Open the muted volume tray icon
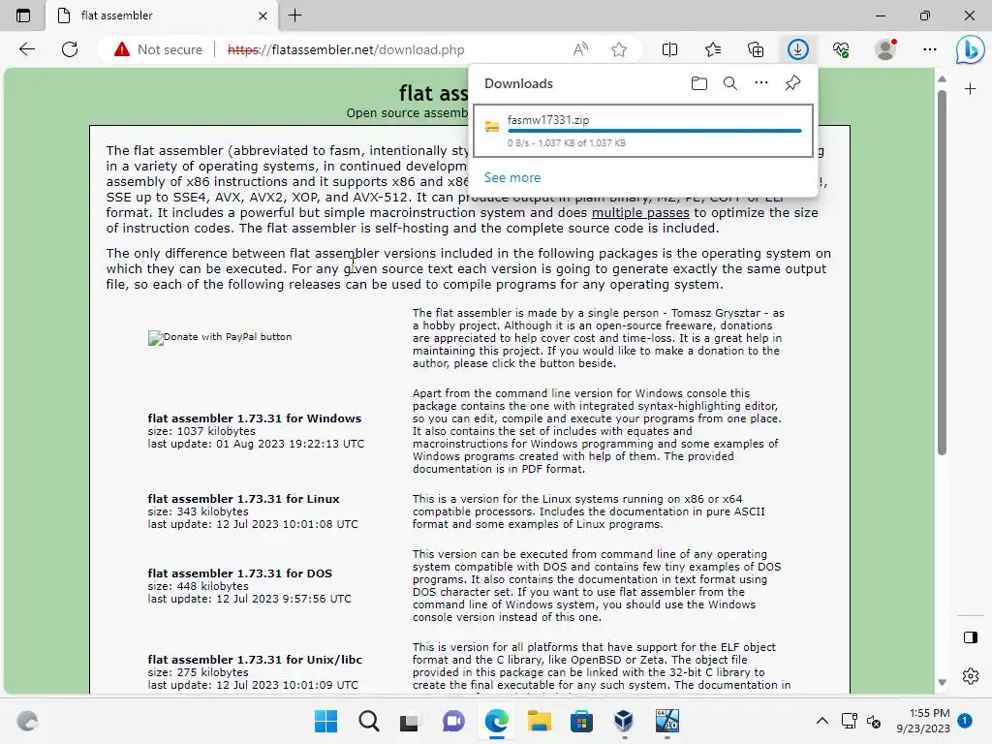 click(x=874, y=721)
